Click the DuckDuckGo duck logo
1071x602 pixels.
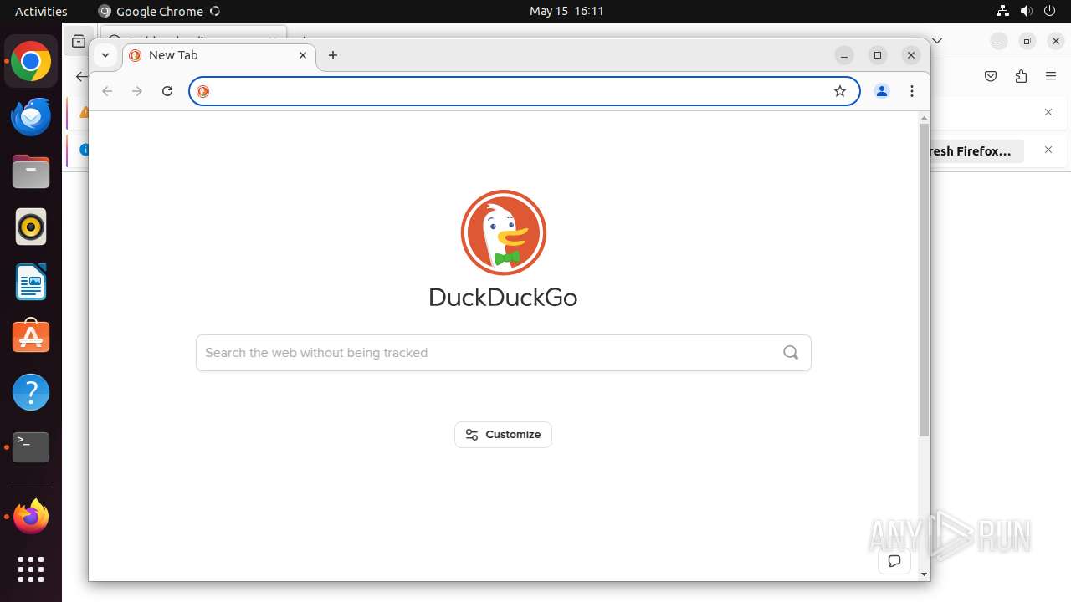pyautogui.click(x=503, y=232)
